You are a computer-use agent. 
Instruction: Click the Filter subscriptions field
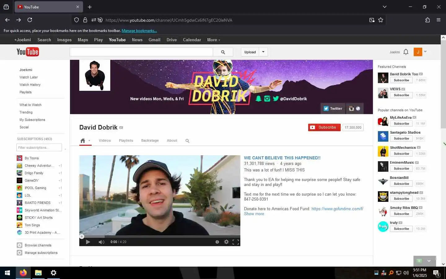39,148
